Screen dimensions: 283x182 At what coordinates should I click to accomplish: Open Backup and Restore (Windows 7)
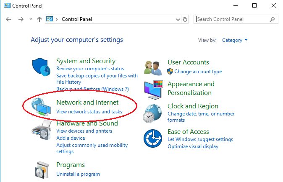click(93, 89)
